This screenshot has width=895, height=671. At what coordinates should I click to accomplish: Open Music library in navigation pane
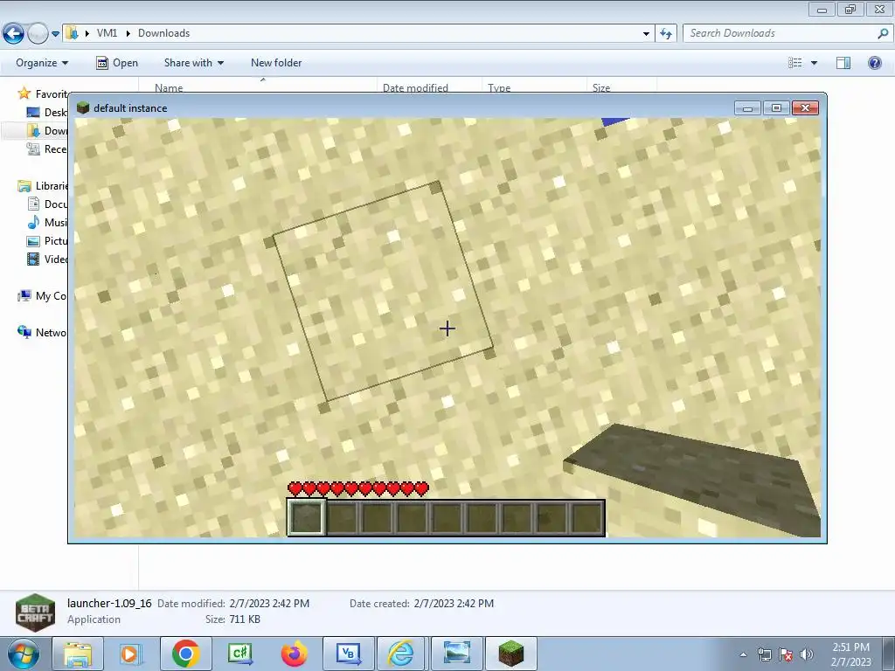coord(47,223)
